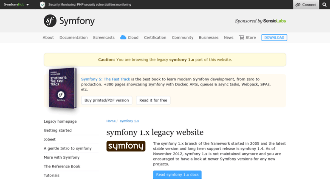Screen dimensions: 330x179
Task: Go to Screencasts
Action: pos(104,38)
